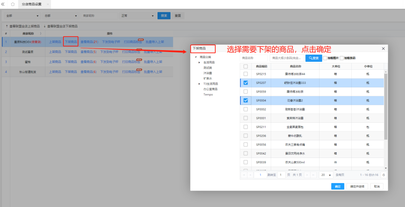Viewport: 405px width, 207px height.
Task: Tick the select-all checkbox in table header
Action: click(246, 66)
